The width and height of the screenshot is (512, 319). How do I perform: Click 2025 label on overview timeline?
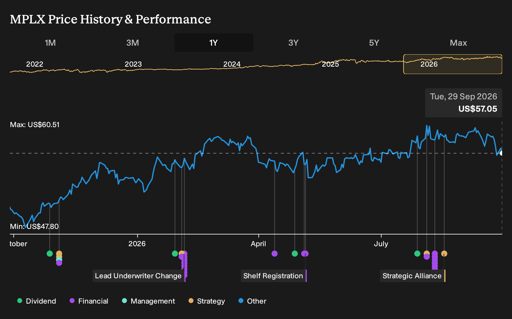coord(330,64)
